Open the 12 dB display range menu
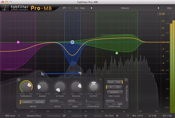 tap(161, 14)
